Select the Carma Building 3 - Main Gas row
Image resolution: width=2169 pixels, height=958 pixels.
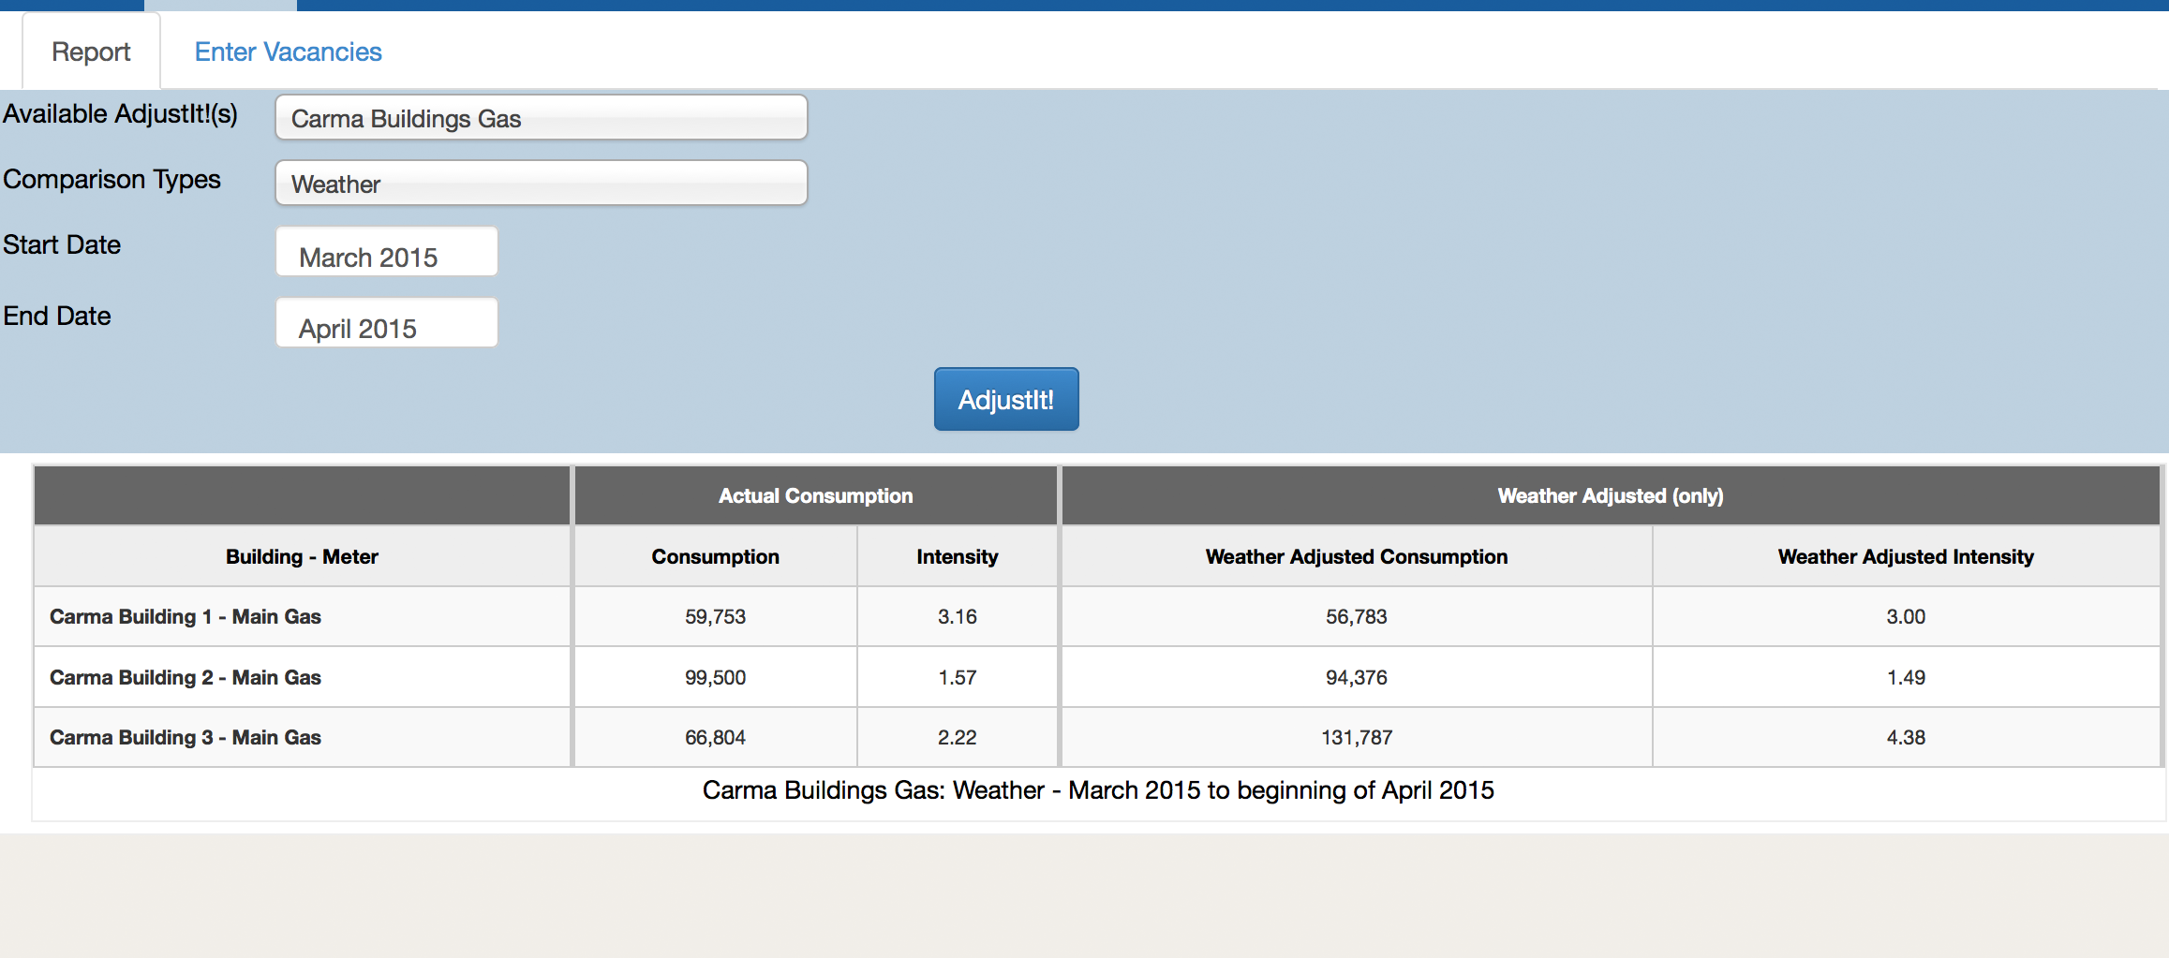[1097, 738]
